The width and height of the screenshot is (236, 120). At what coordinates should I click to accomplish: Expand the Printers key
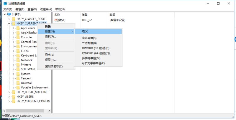(13, 65)
